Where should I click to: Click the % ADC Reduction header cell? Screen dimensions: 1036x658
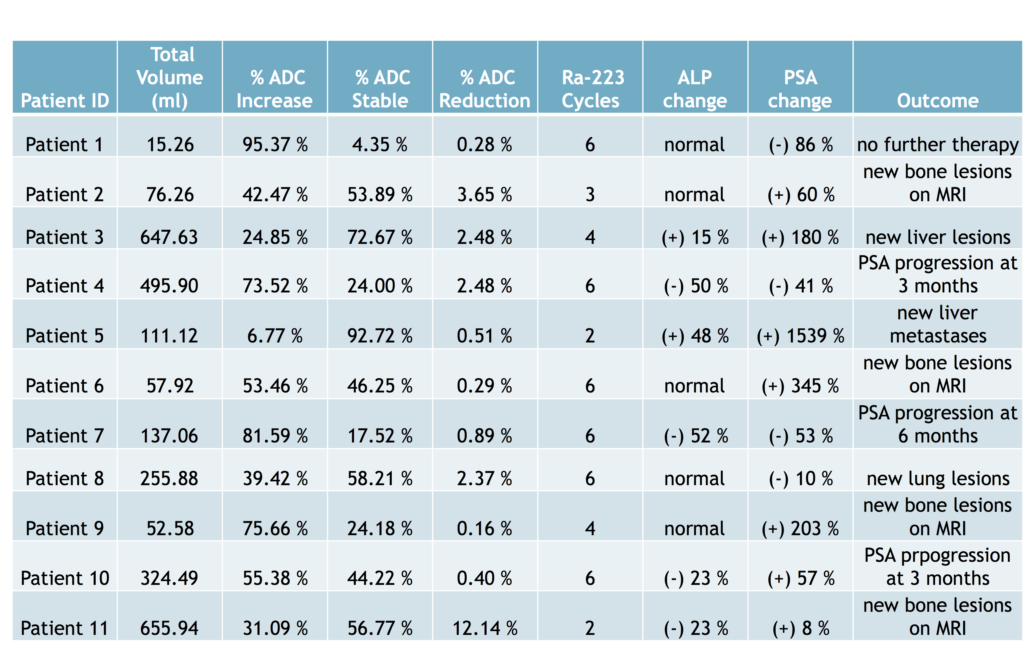click(x=485, y=89)
